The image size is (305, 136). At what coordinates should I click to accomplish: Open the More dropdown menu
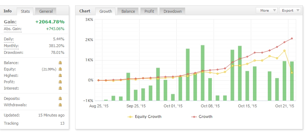coord(266,11)
